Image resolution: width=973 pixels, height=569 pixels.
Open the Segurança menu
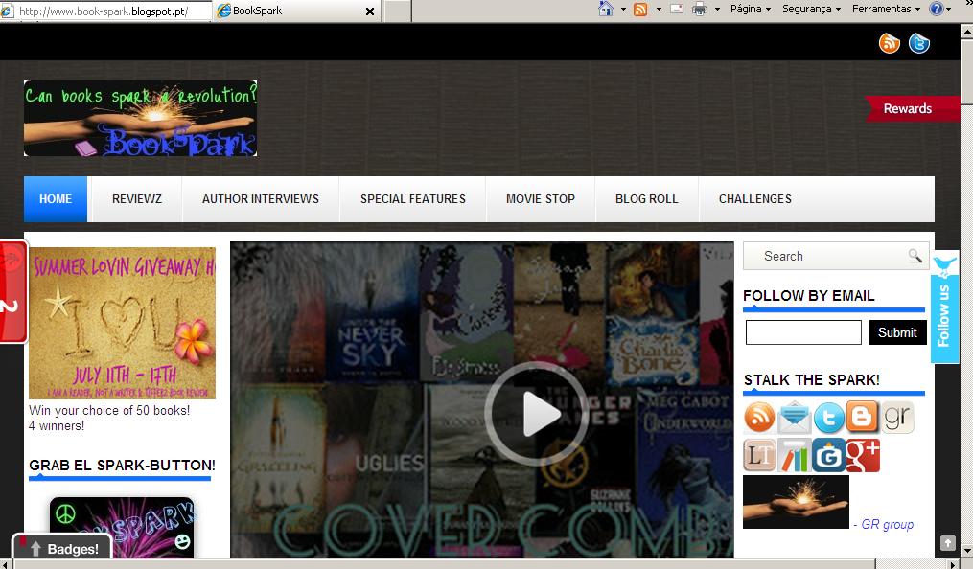811,9
